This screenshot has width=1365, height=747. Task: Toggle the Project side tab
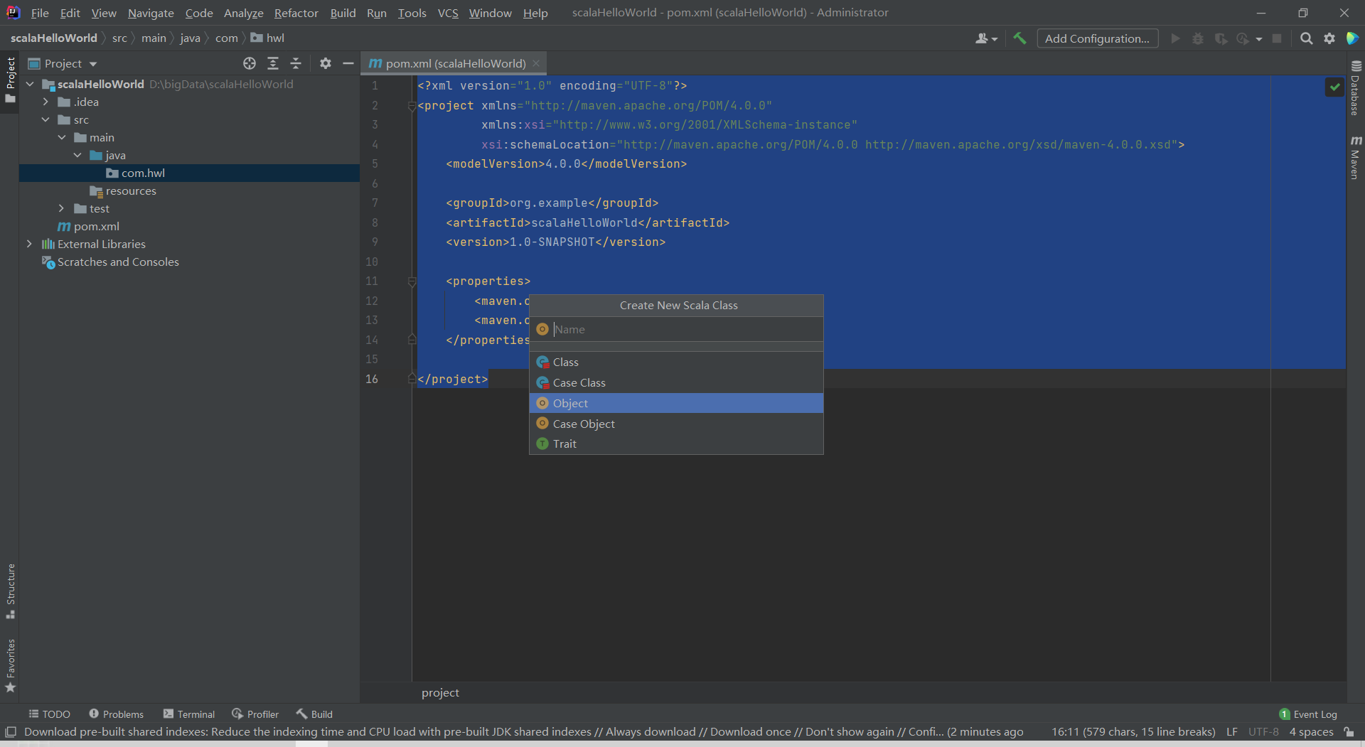click(10, 80)
